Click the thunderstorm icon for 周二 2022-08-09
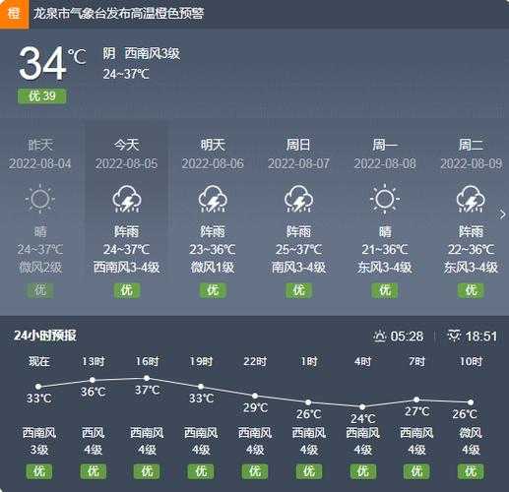This screenshot has height=492, width=509. (471, 199)
